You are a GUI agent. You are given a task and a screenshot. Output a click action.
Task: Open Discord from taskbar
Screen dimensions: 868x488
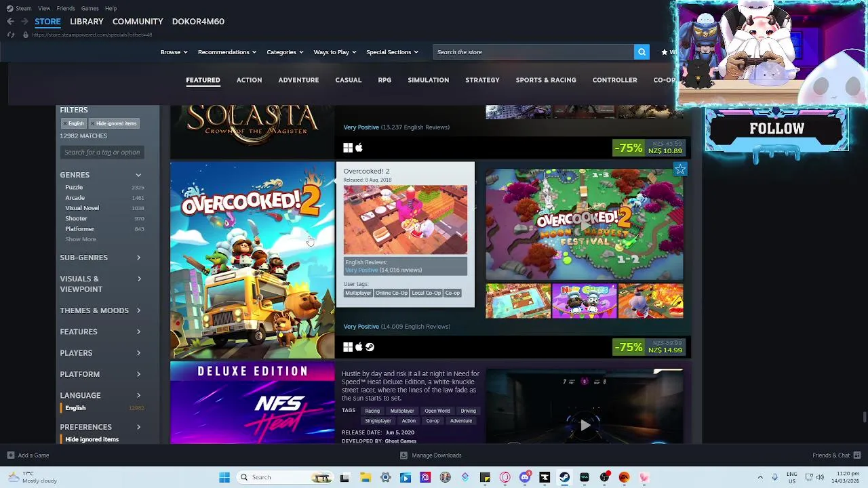pos(525,477)
